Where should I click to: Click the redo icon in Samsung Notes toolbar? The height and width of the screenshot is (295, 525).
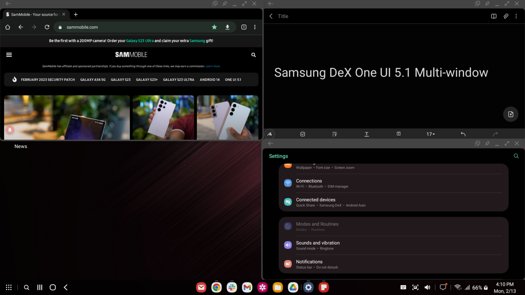coord(495,134)
